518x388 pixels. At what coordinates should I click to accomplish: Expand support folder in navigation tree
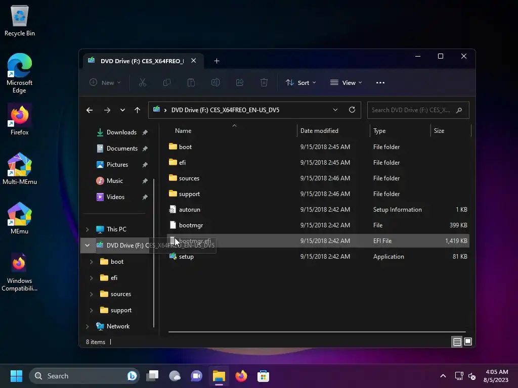92,310
